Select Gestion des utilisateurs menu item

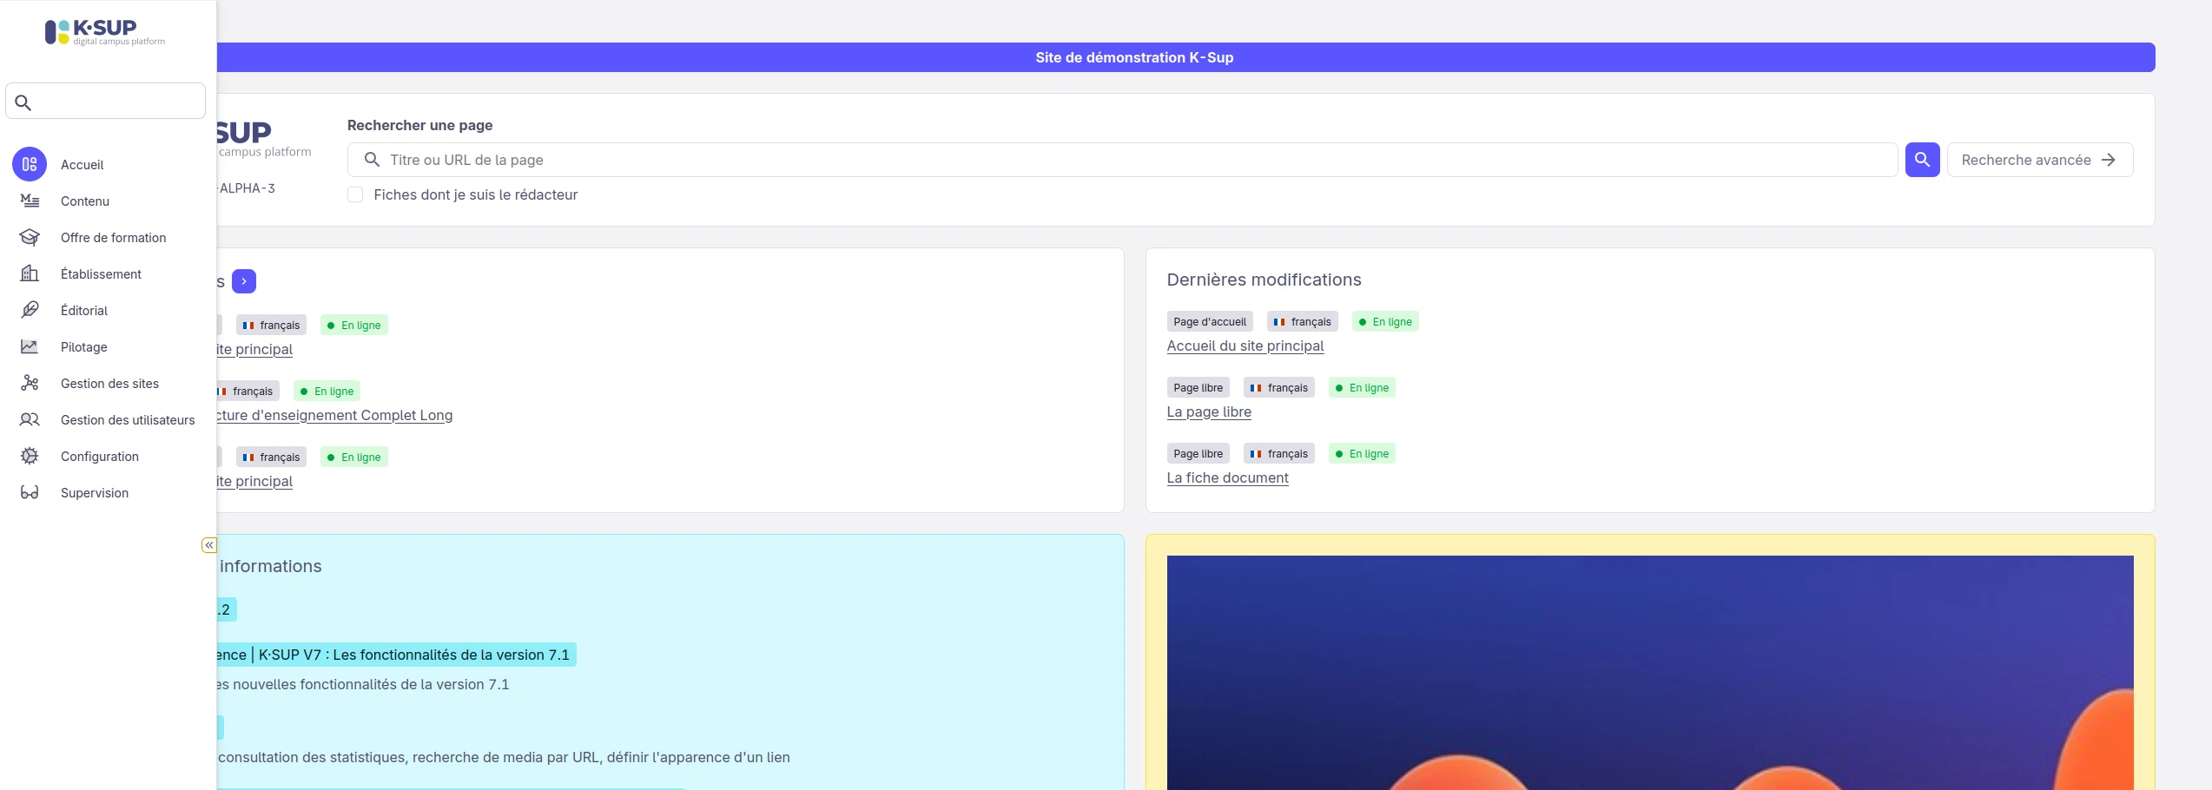click(128, 420)
